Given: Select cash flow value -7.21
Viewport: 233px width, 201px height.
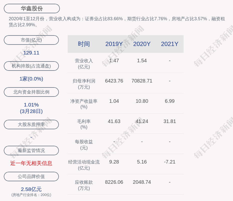Looking at the screenshot, I should 170,162.
